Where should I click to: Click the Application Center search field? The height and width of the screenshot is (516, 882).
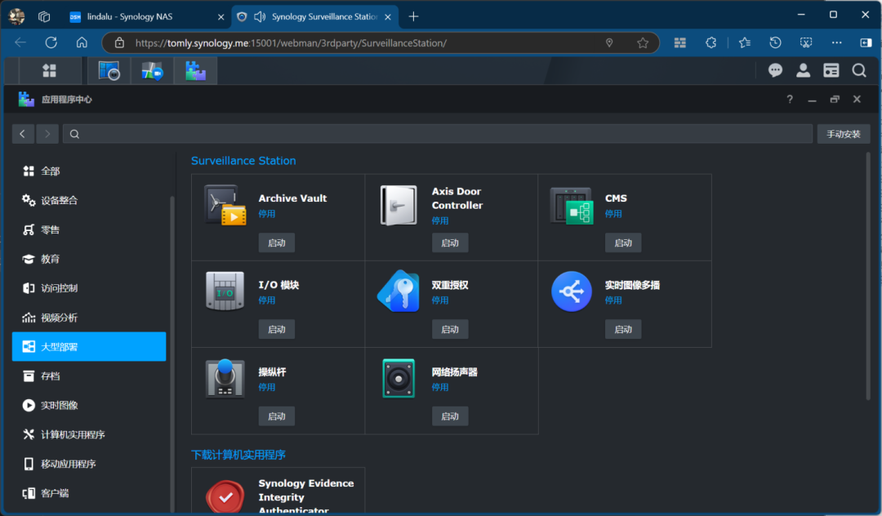437,134
